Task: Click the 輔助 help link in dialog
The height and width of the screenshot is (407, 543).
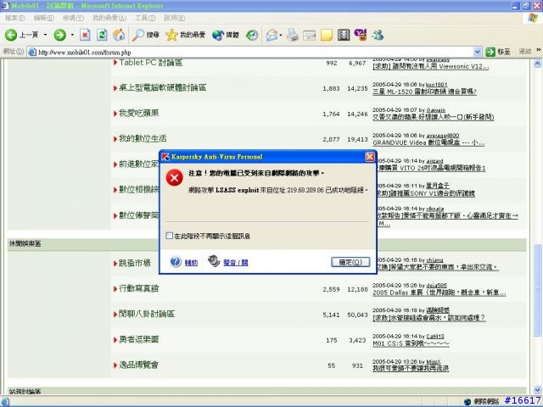Action: [191, 263]
